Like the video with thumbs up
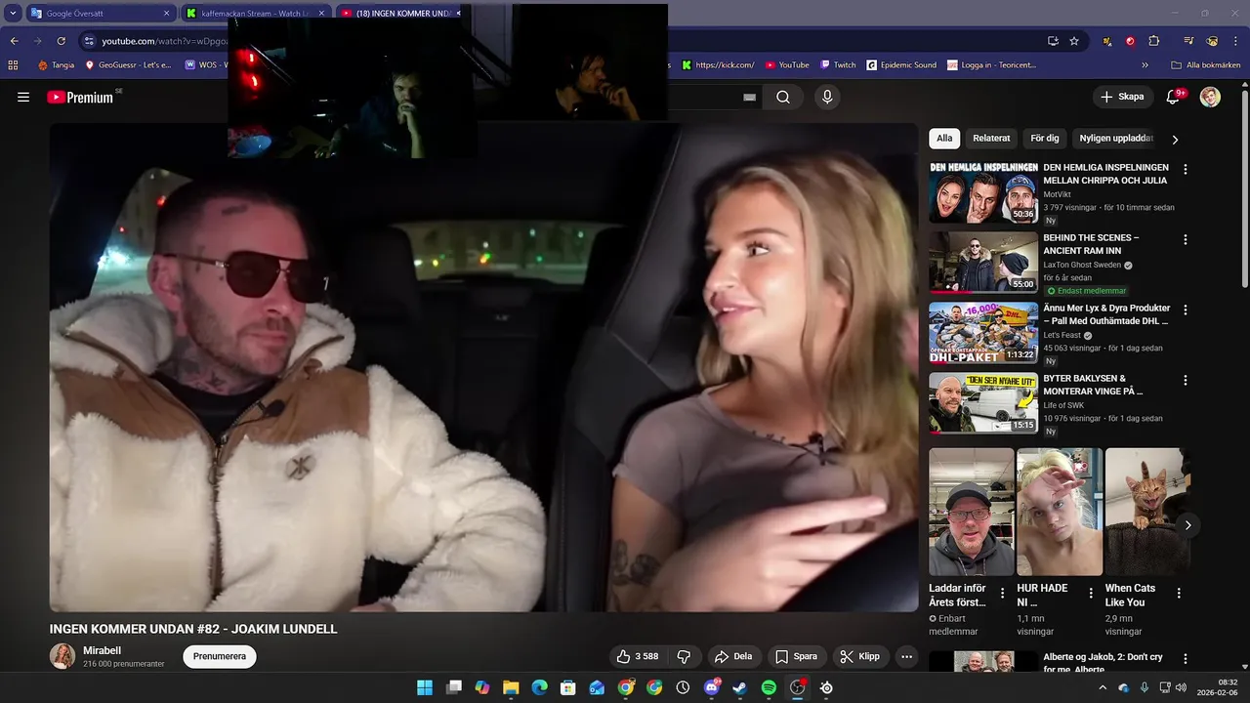Viewport: 1250px width, 703px height. tap(637, 656)
